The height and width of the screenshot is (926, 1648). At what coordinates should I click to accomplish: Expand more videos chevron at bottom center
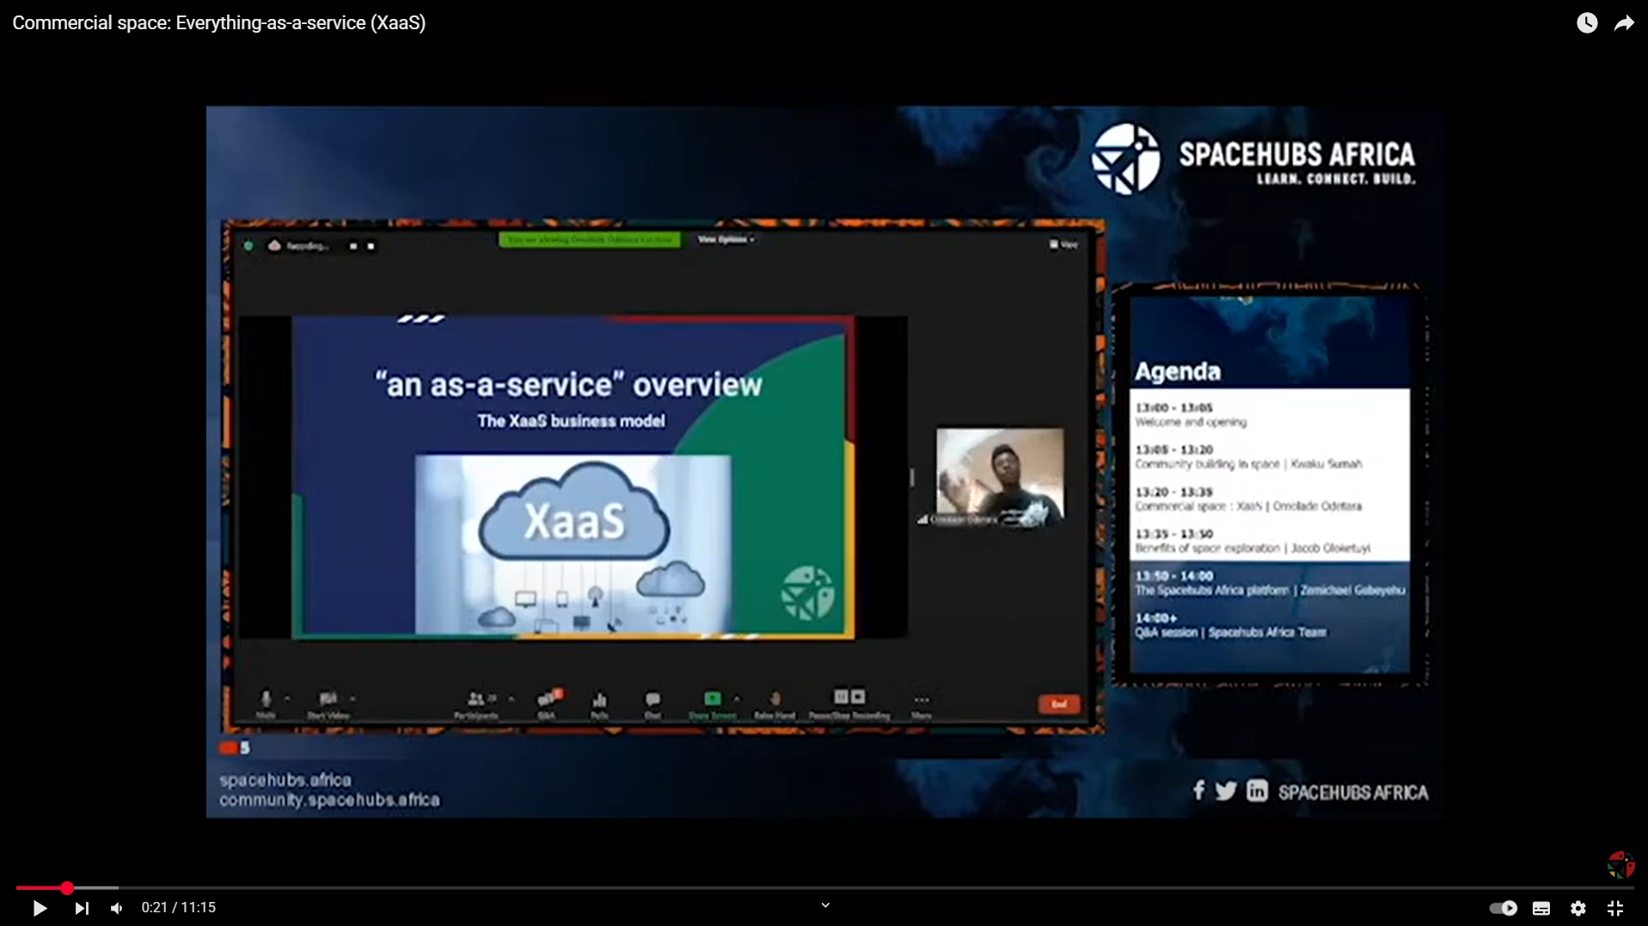click(x=825, y=905)
